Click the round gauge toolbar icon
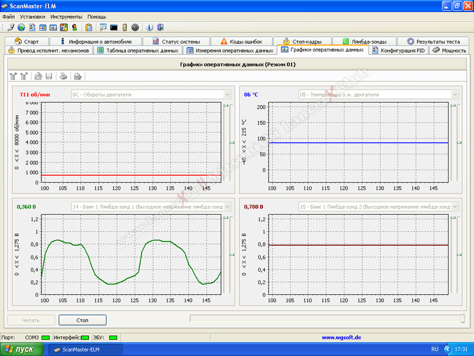Screen dimensions: 474x356 135,27
